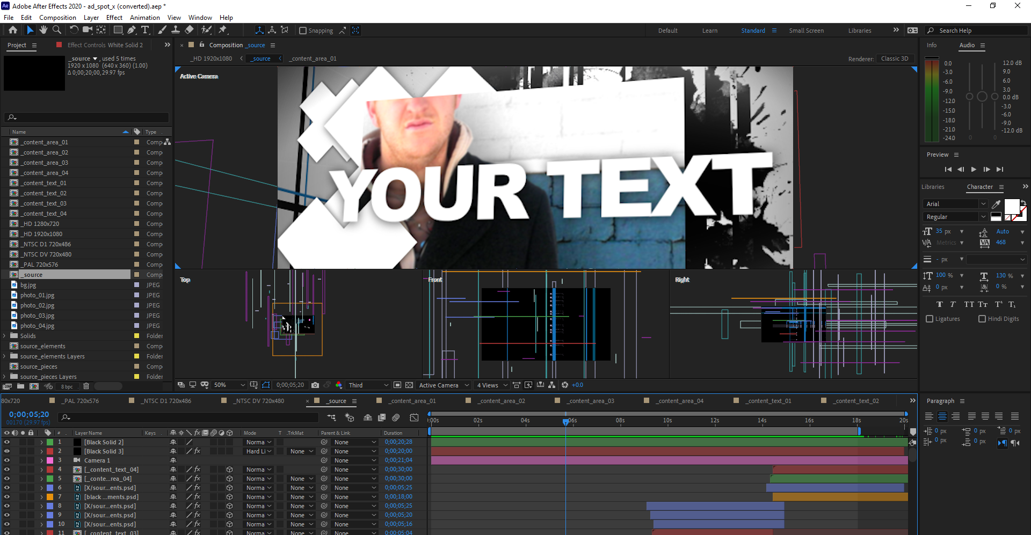Expand the Solids folder in Project
1031x535 pixels.
click(x=4, y=336)
